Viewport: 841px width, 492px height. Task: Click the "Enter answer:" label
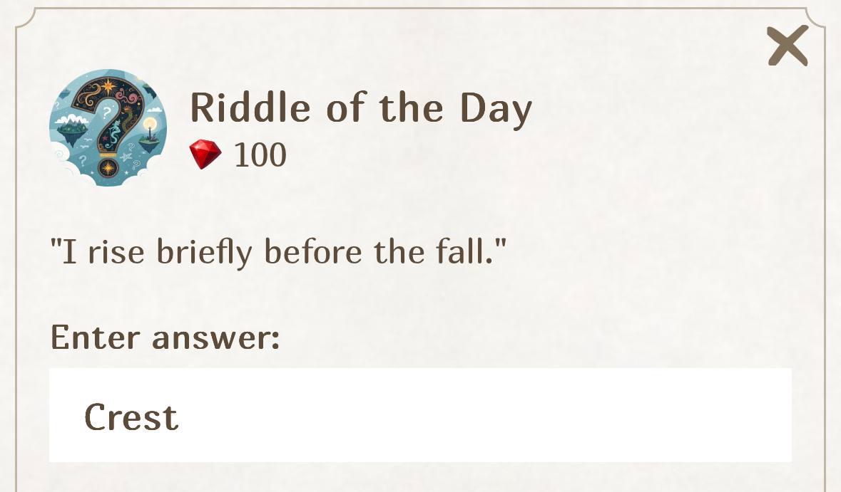(165, 337)
